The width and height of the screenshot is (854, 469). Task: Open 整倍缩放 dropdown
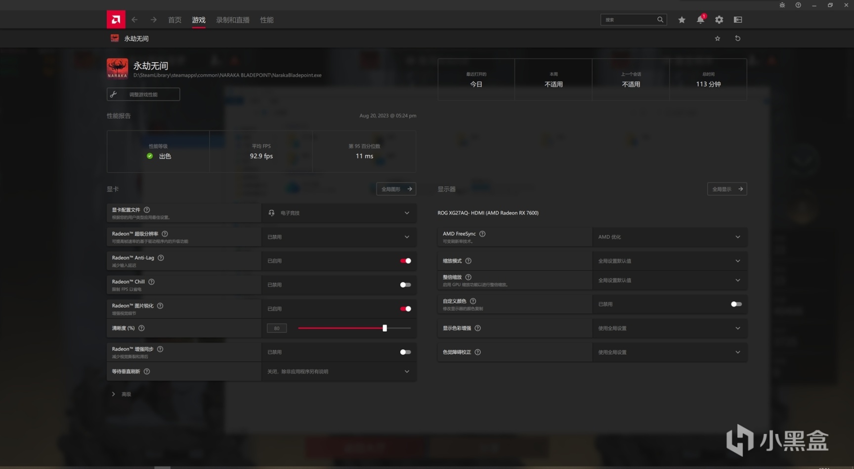pyautogui.click(x=670, y=280)
